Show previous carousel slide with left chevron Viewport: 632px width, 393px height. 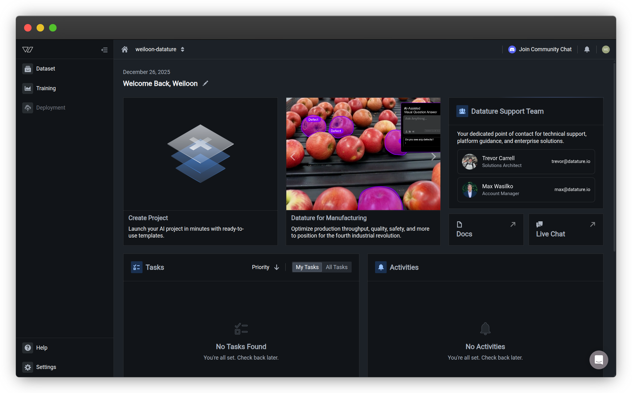pyautogui.click(x=293, y=156)
